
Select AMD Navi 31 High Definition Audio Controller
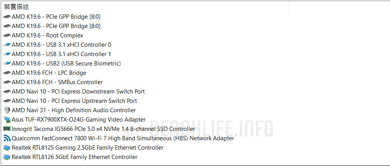(74, 110)
